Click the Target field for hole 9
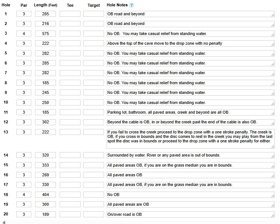The height and width of the screenshot is (224, 280). (x=93, y=92)
